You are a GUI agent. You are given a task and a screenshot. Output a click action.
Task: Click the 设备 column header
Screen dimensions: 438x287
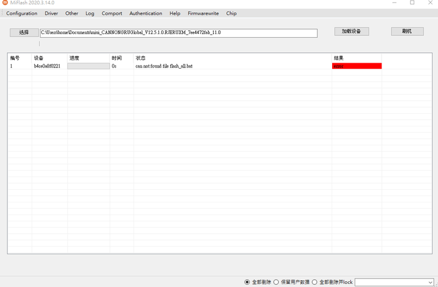pos(49,58)
